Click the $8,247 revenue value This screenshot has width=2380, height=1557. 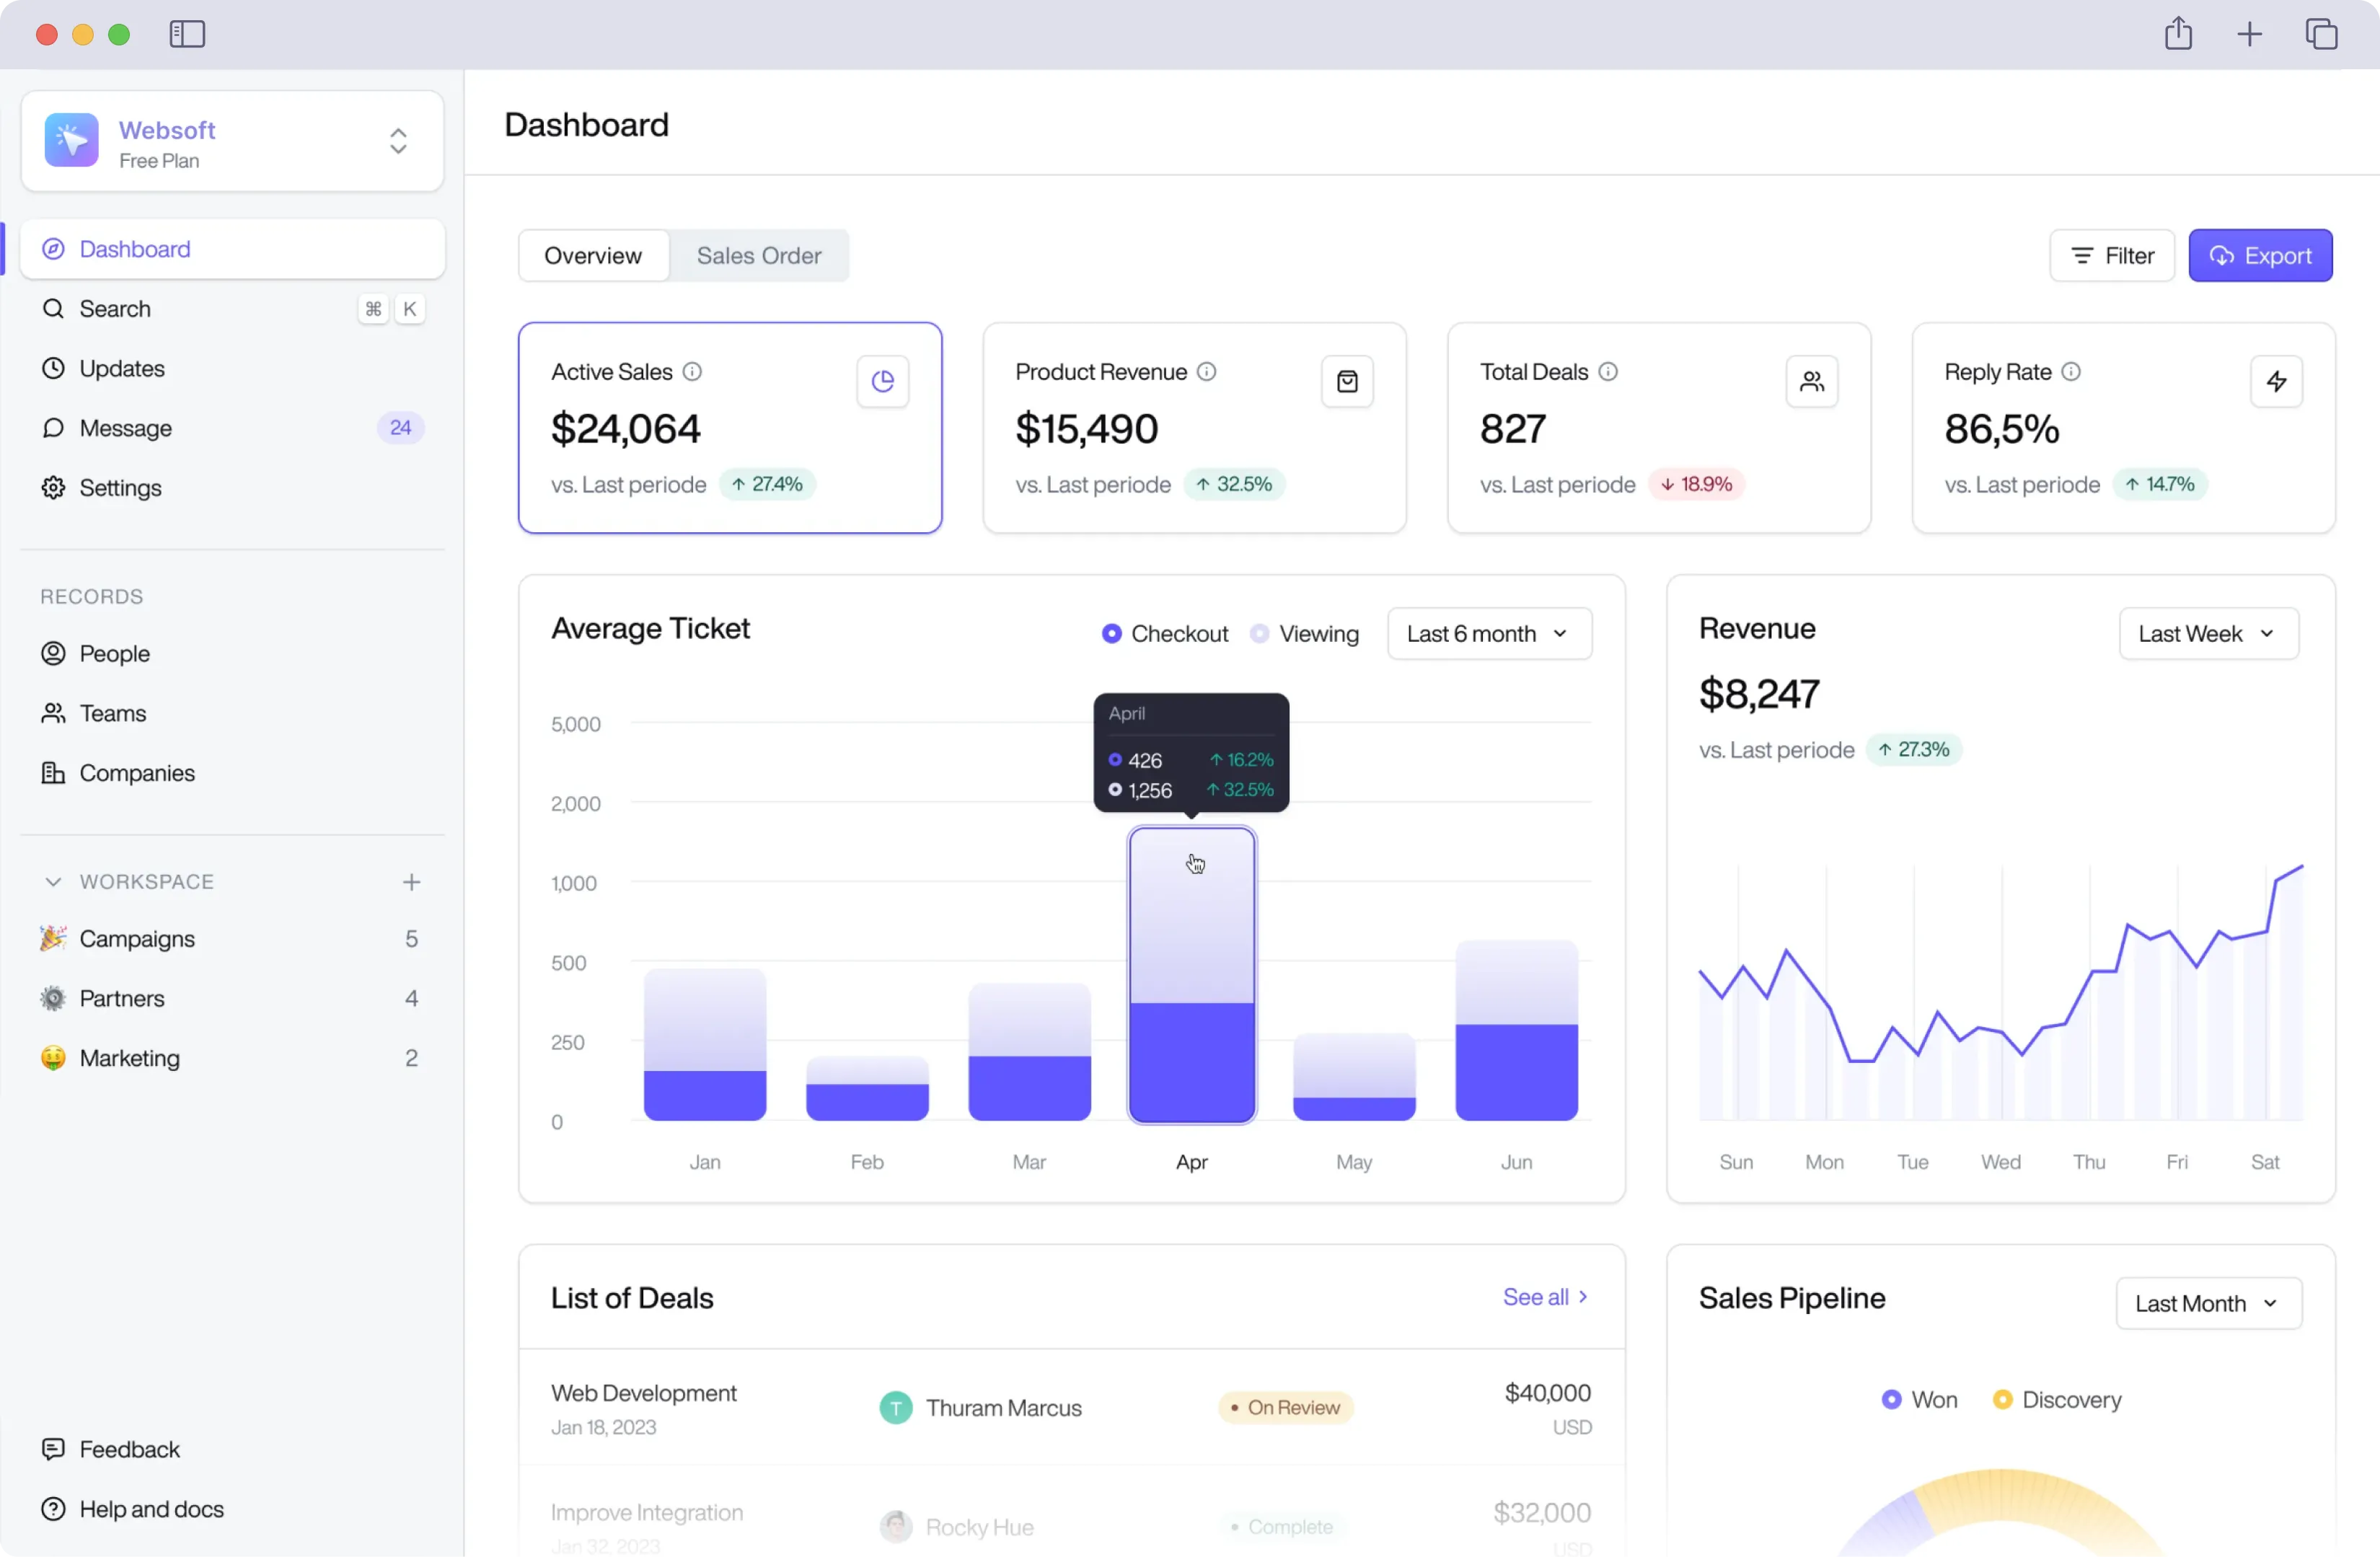point(1759,694)
